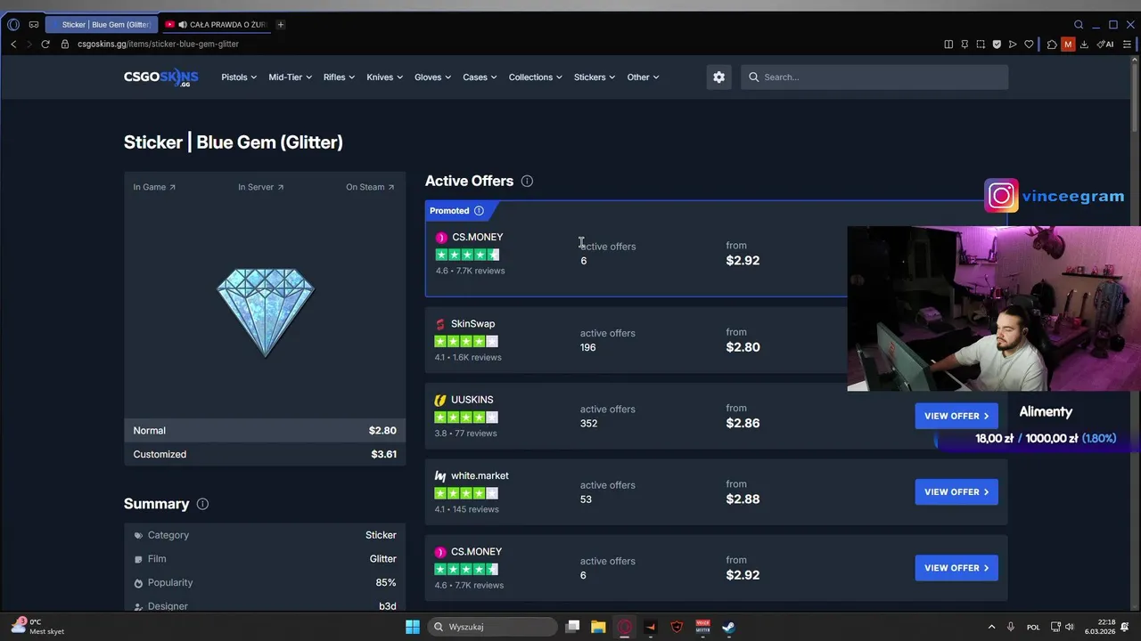This screenshot has width=1141, height=641.
Task: Open Task View on taskbar
Action: coord(572,627)
